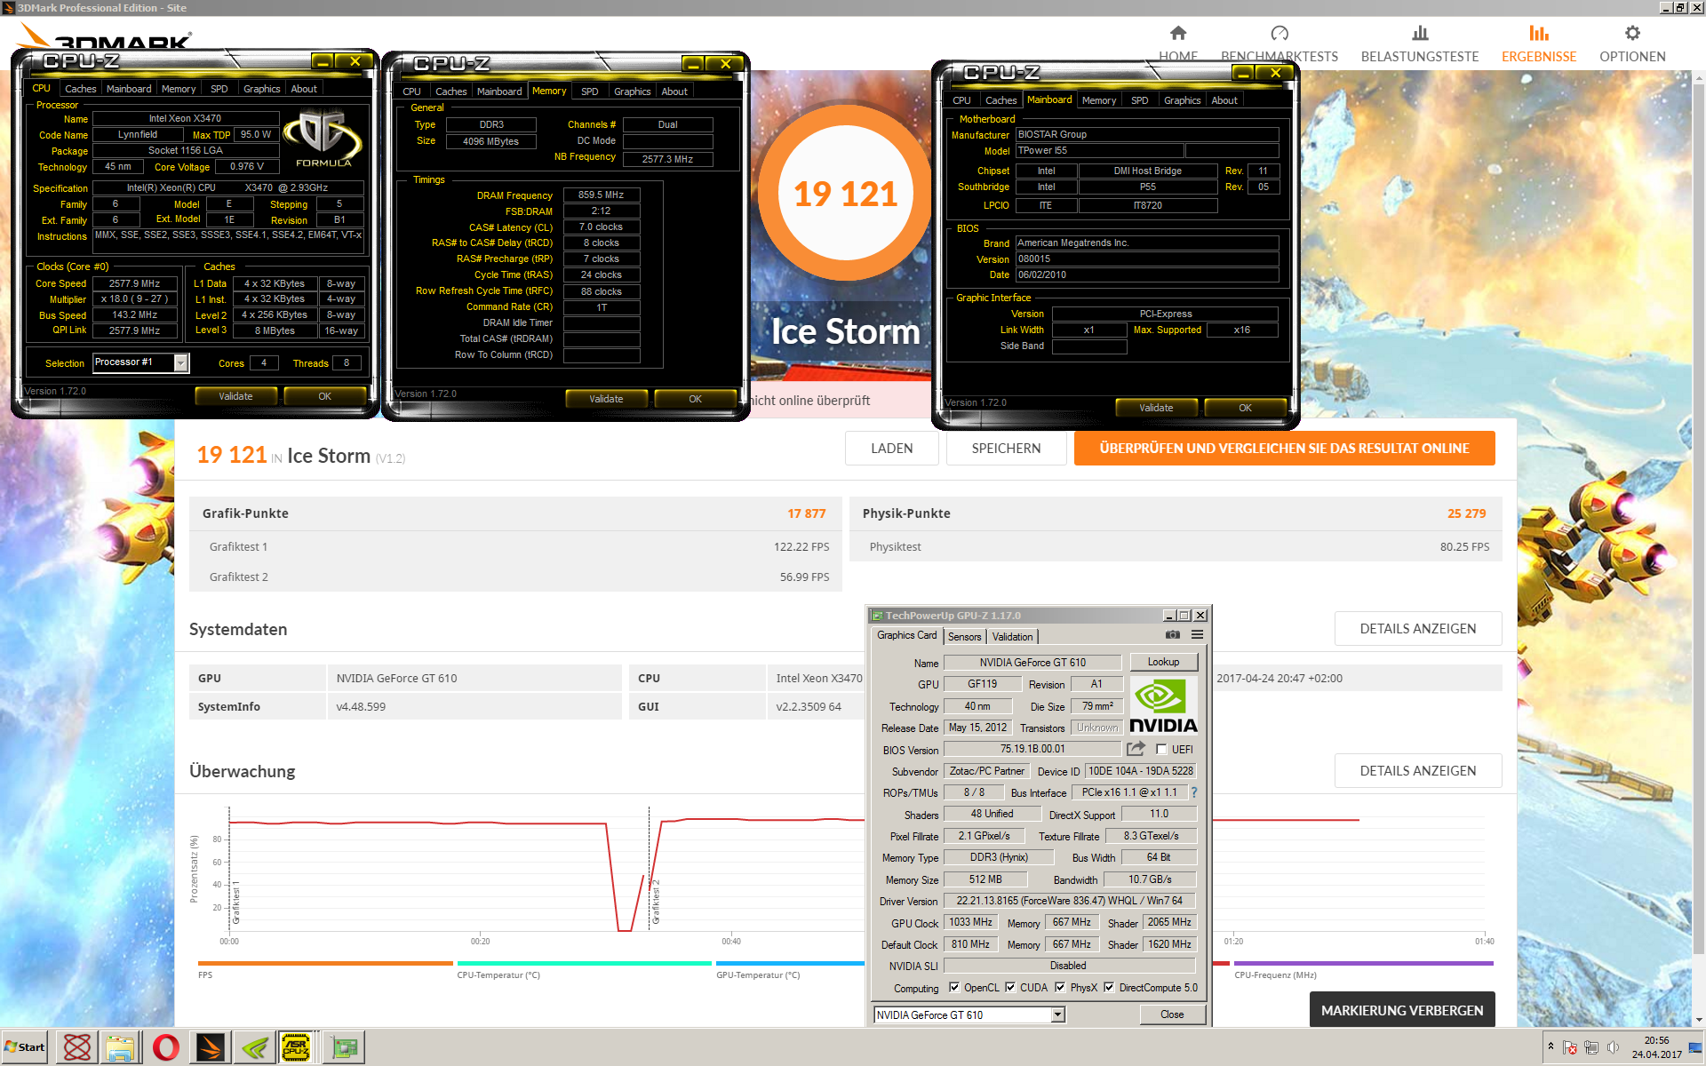1706x1066 pixels.
Task: Click the teal CPU-Temperatur legend bar
Action: tap(584, 963)
